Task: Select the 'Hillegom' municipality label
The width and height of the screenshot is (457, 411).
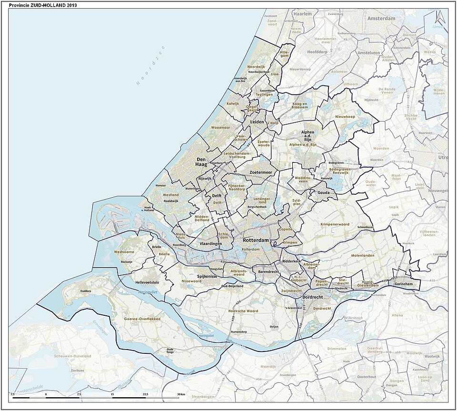Action: (284, 54)
